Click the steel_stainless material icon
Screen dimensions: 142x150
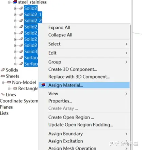15,2
